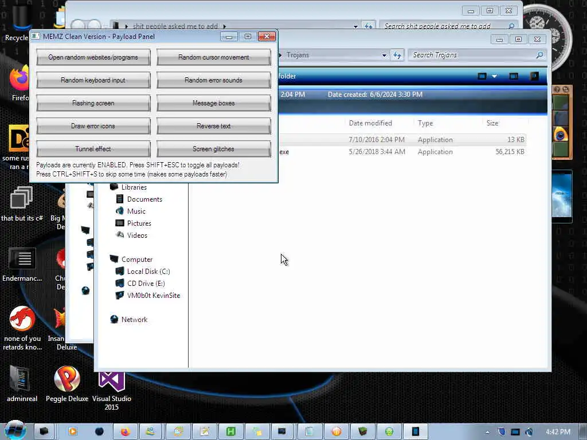This screenshot has height=440, width=587.
Task: Click the change your view icon
Action: [x=482, y=76]
